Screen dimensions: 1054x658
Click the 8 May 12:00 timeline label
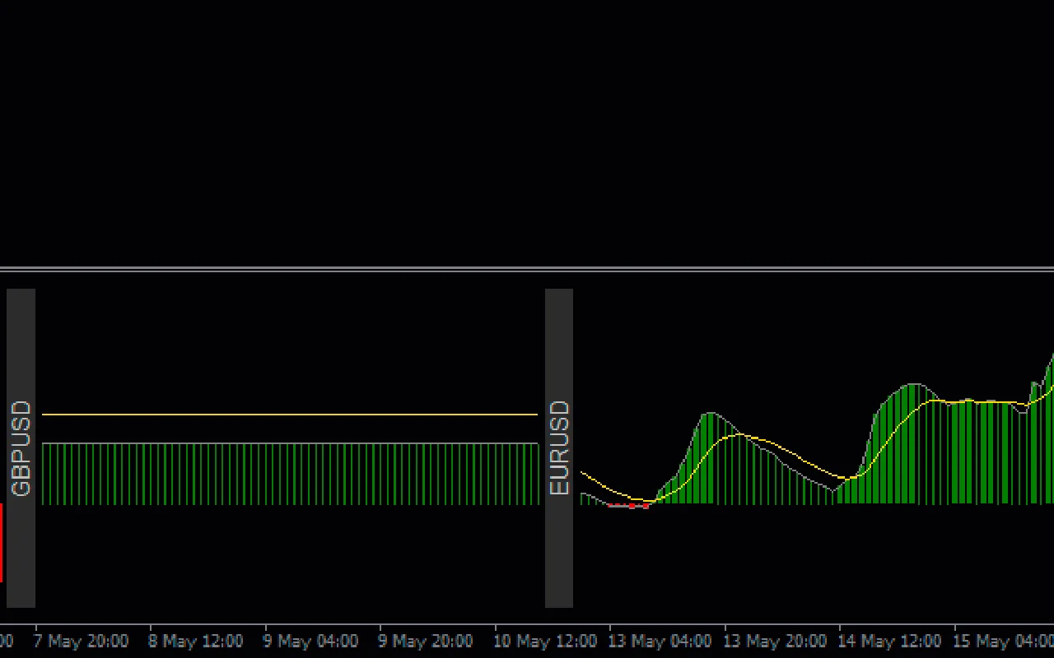click(x=196, y=641)
